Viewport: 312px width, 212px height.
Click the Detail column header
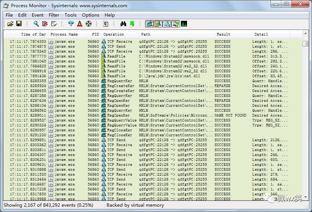(271, 34)
